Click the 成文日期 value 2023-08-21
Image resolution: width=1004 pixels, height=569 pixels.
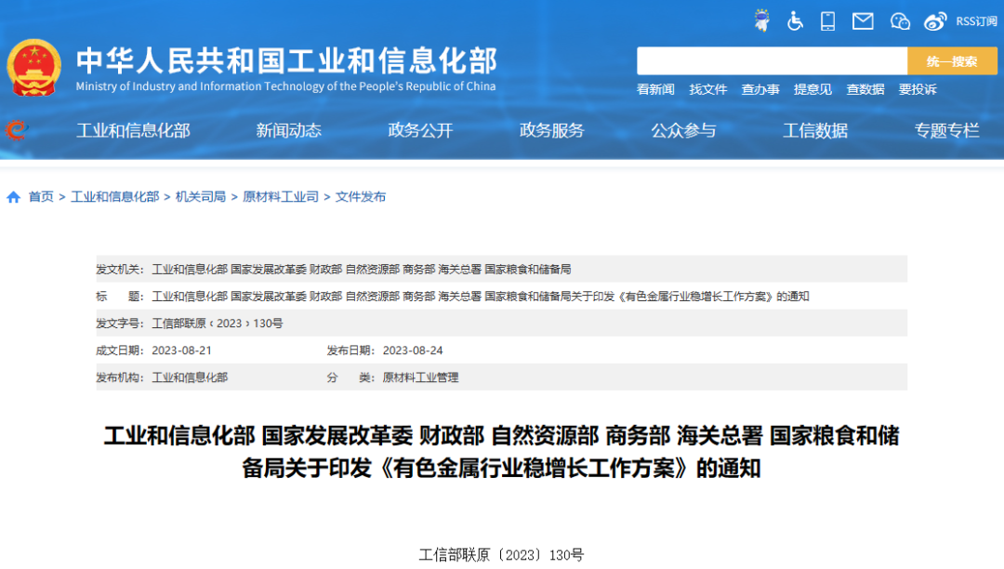pos(181,351)
